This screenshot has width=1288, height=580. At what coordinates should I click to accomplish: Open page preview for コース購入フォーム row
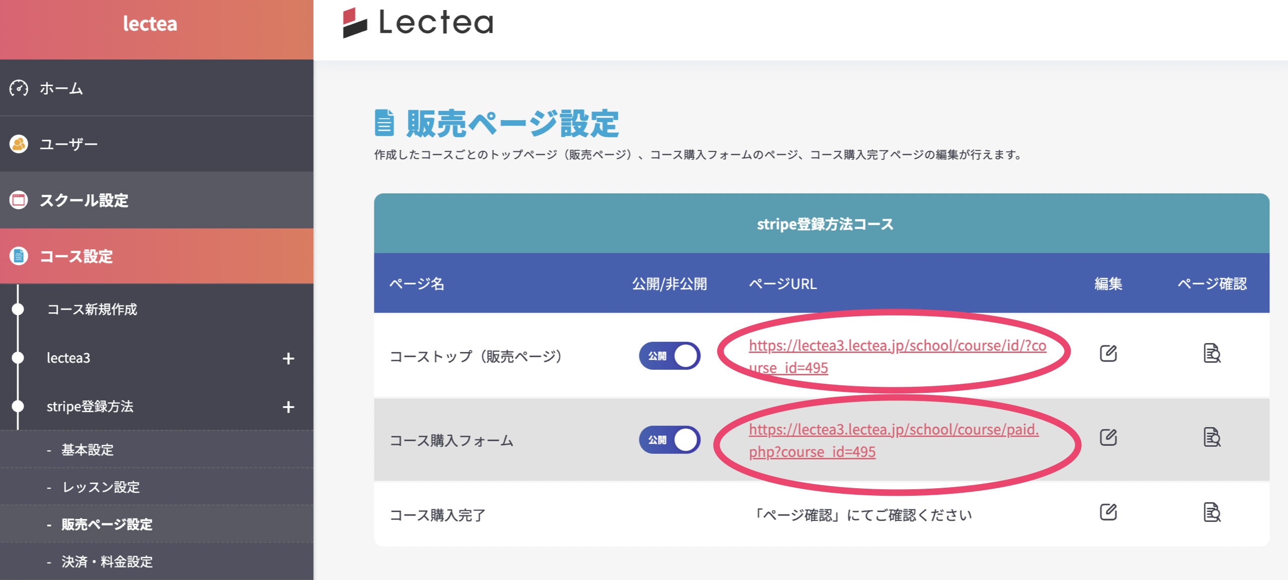click(1211, 437)
